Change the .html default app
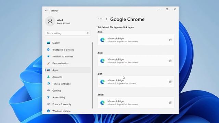Image resolution: width=219 pixels, height=123 pixels. point(136,61)
